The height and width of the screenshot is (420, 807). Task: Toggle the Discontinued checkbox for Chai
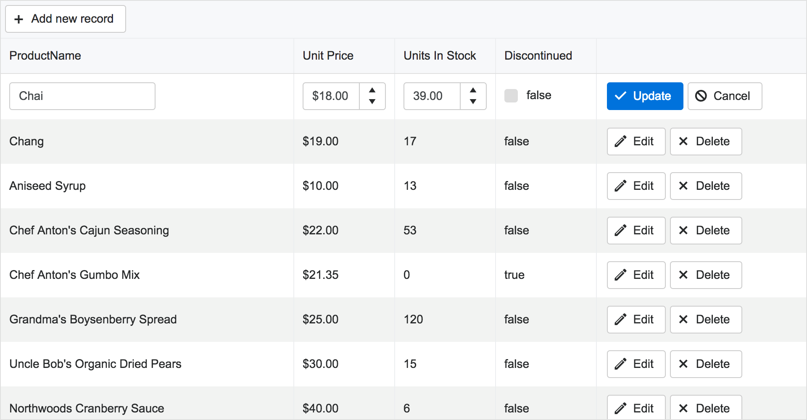click(511, 96)
